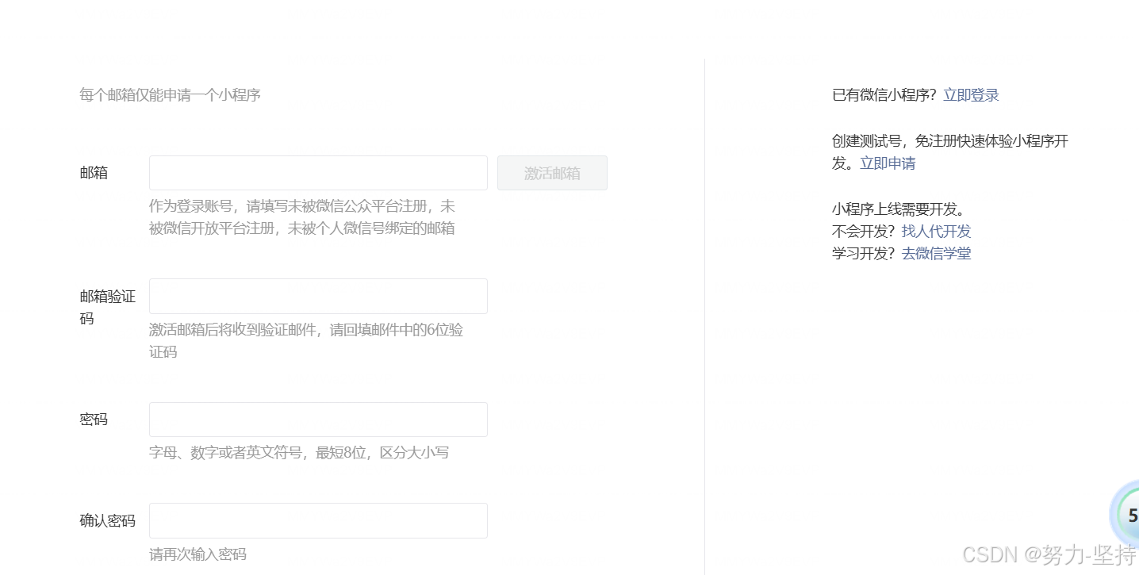
Task: Open 立即登录 login link
Action: pyautogui.click(x=971, y=94)
